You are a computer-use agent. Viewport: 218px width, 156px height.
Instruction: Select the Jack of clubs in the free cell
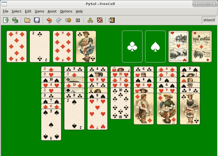coord(86,47)
